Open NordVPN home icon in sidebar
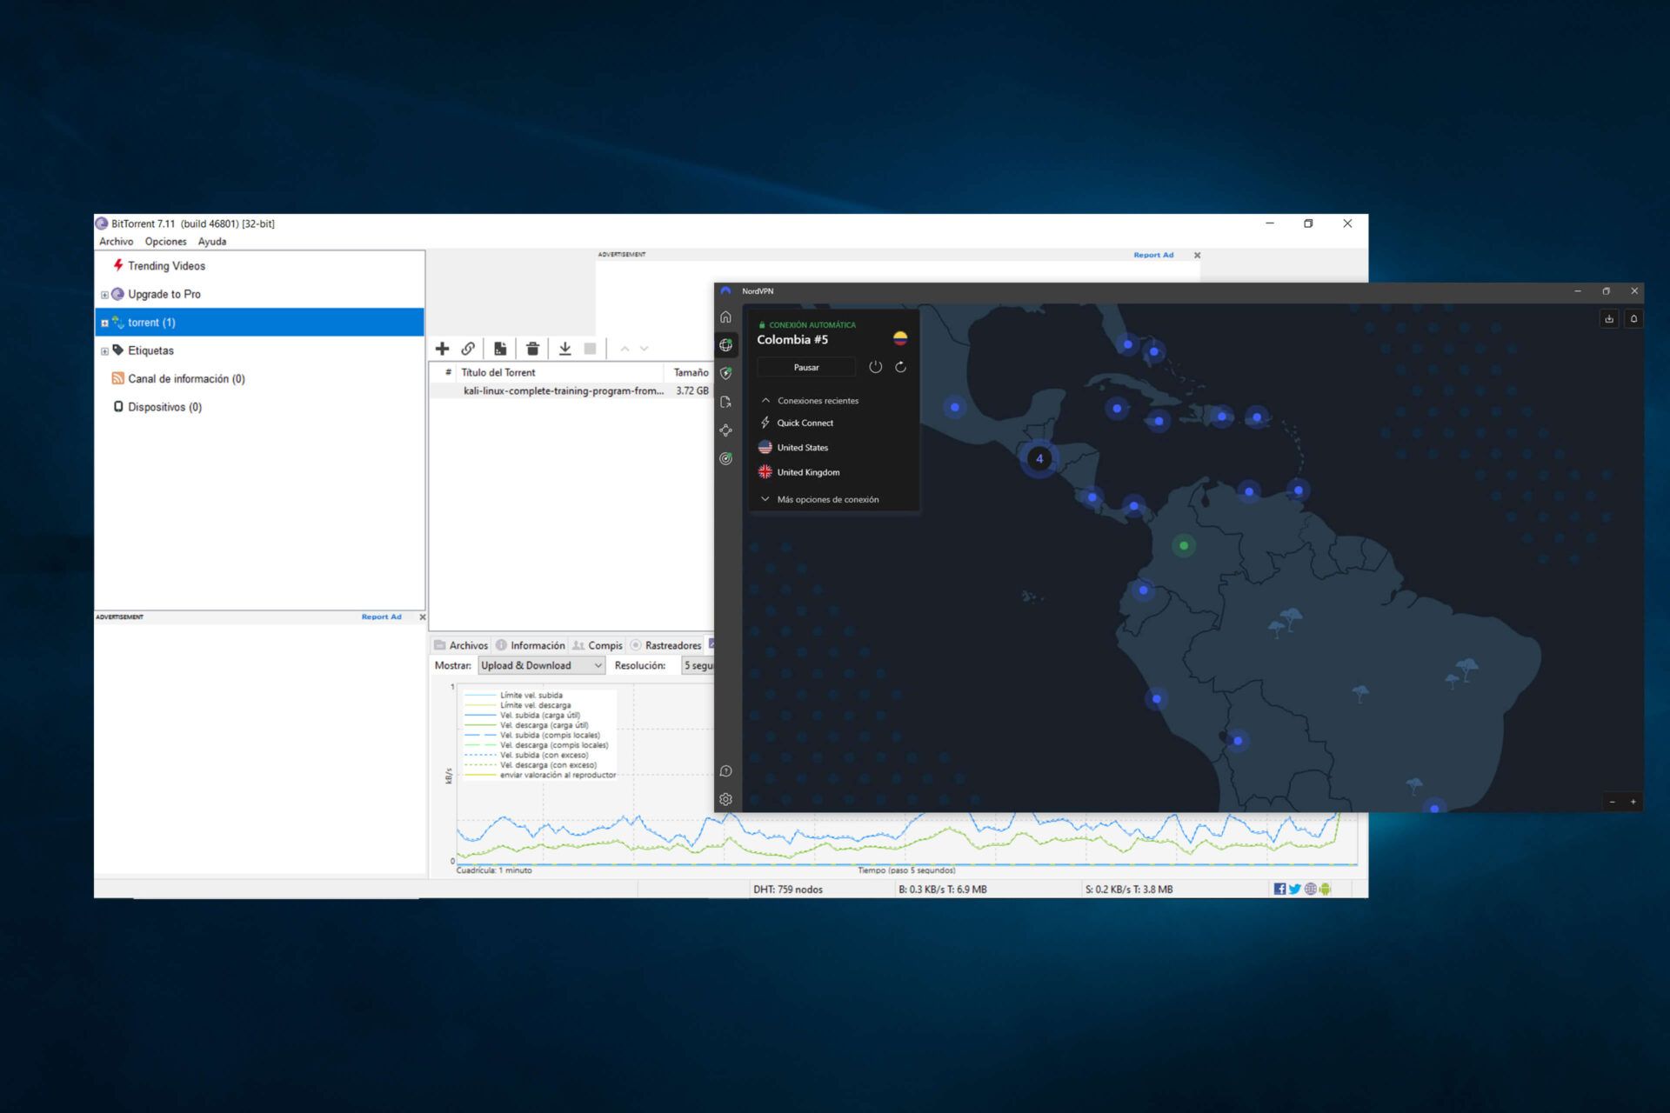Viewport: 1670px width, 1113px height. (726, 317)
